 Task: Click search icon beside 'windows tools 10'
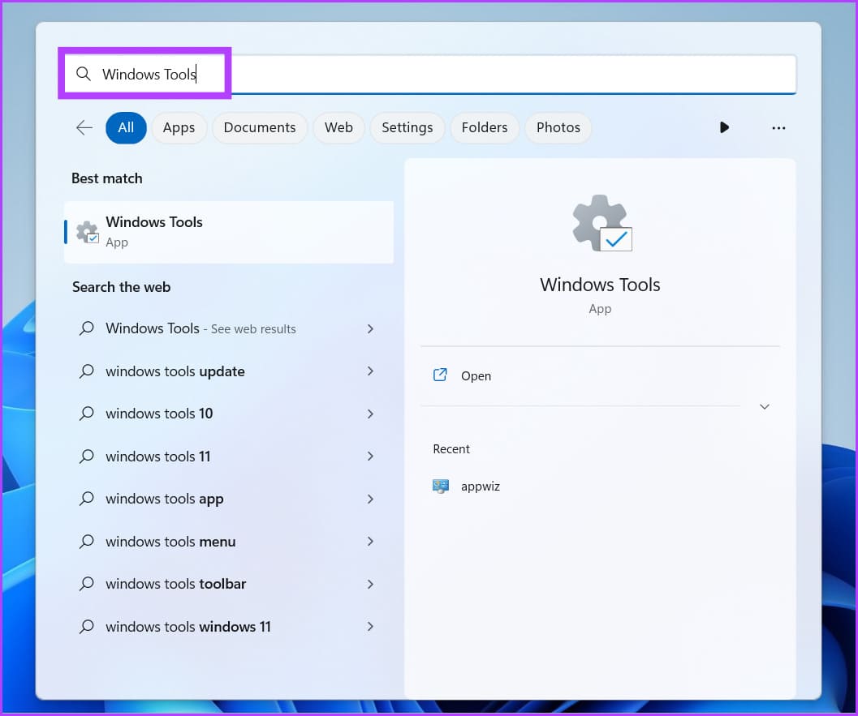coord(87,414)
